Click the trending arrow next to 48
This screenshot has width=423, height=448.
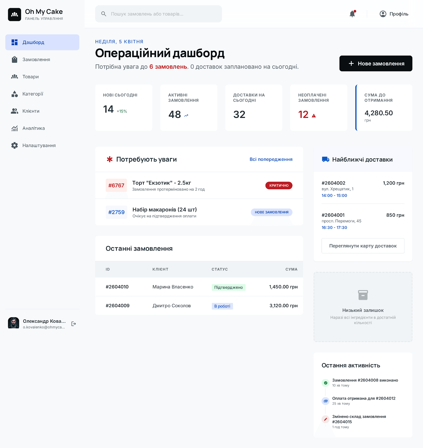[x=186, y=116]
